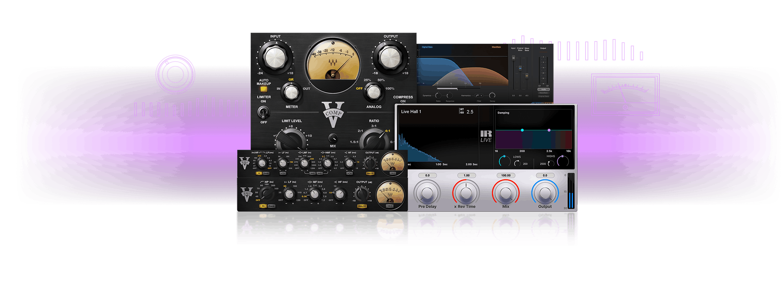Toggle the ANALOG button on V-EQ3
The image size is (783, 282).
pyautogui.click(x=362, y=206)
